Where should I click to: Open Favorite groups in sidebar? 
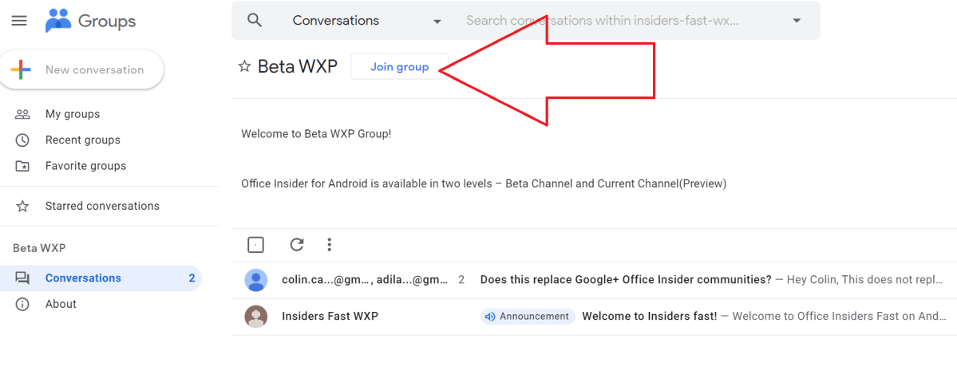(x=85, y=166)
